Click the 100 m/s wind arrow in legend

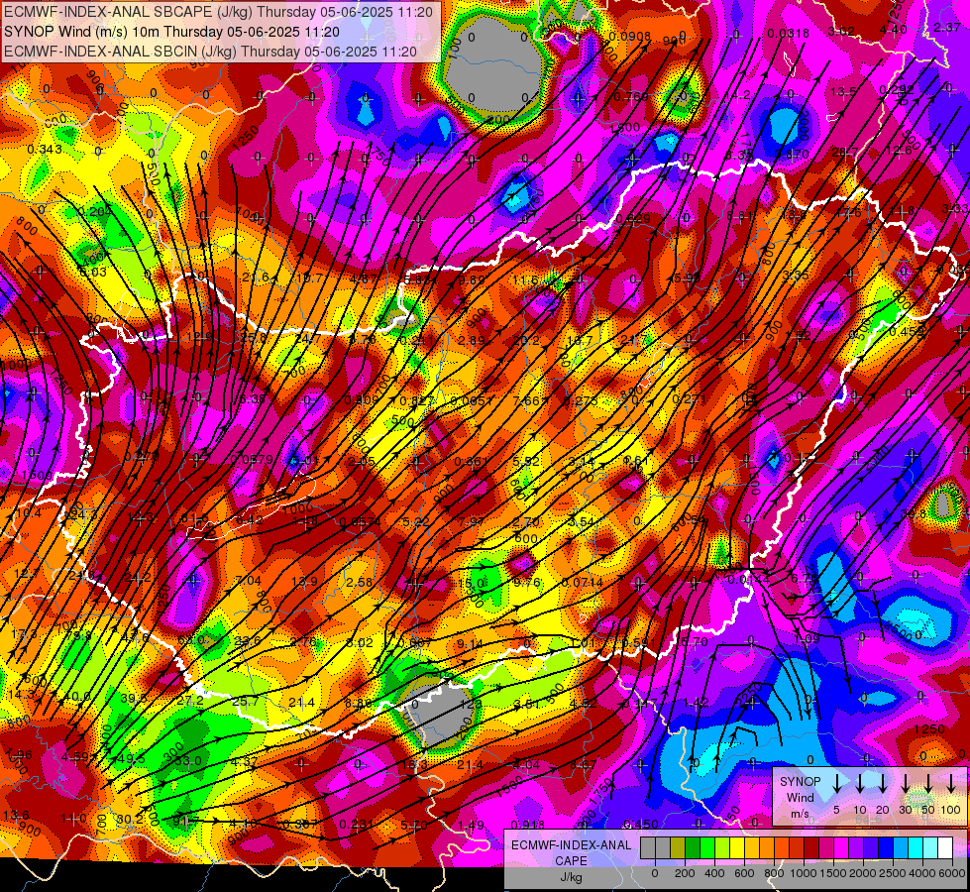tap(951, 784)
